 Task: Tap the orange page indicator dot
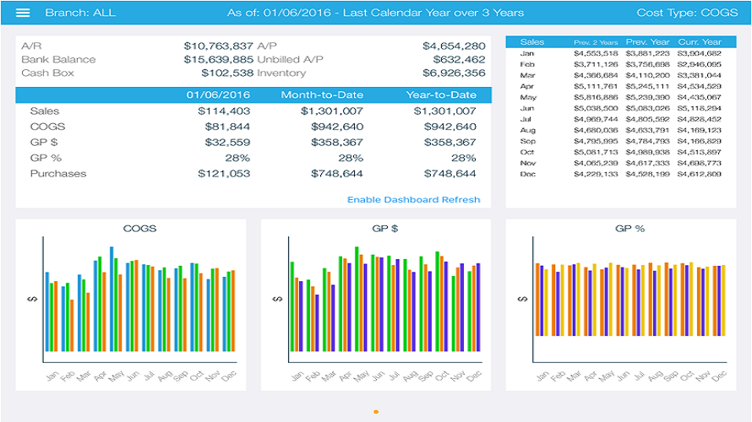coord(376,412)
